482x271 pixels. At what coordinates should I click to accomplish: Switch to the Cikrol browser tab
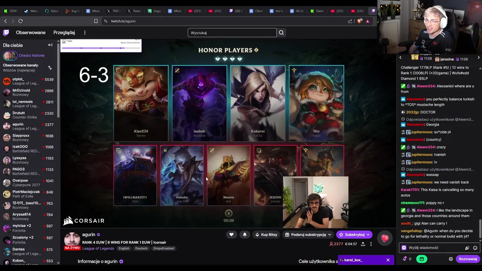point(256,11)
